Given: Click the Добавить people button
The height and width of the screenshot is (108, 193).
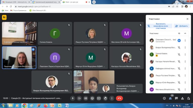Looking at the screenshot, I should click(181, 26).
